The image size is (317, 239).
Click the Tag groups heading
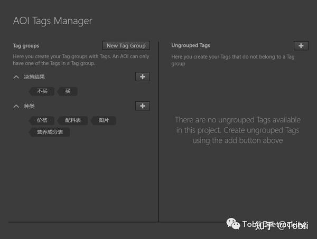click(x=26, y=46)
